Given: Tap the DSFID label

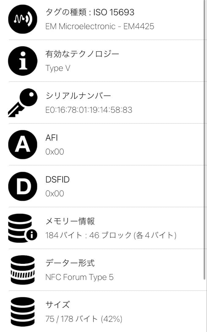Looking at the screenshot, I should (x=57, y=180).
